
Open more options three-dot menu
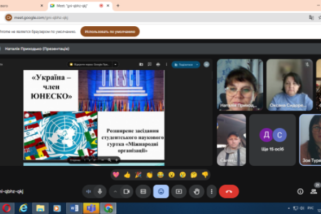tap(212, 191)
